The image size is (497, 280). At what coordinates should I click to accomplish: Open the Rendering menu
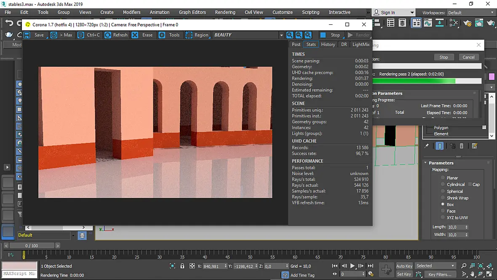[x=225, y=12]
